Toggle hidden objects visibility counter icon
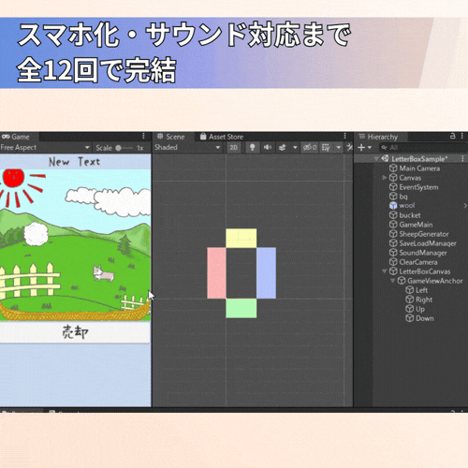The height and width of the screenshot is (468, 468). point(310,147)
